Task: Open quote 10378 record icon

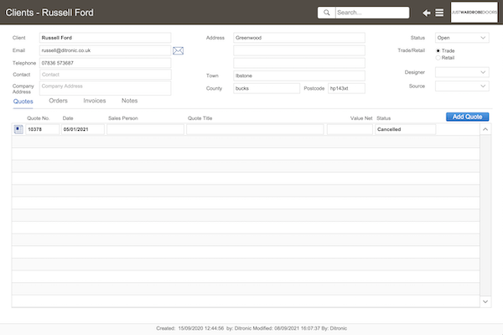Action: point(18,129)
